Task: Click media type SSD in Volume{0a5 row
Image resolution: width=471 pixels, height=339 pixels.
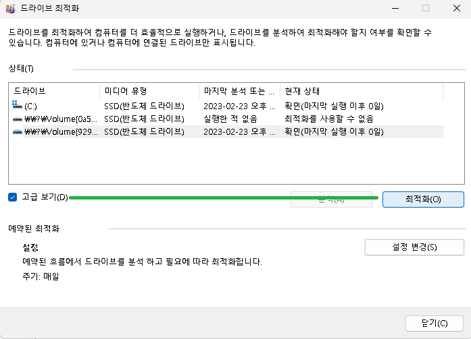Action: (144, 119)
